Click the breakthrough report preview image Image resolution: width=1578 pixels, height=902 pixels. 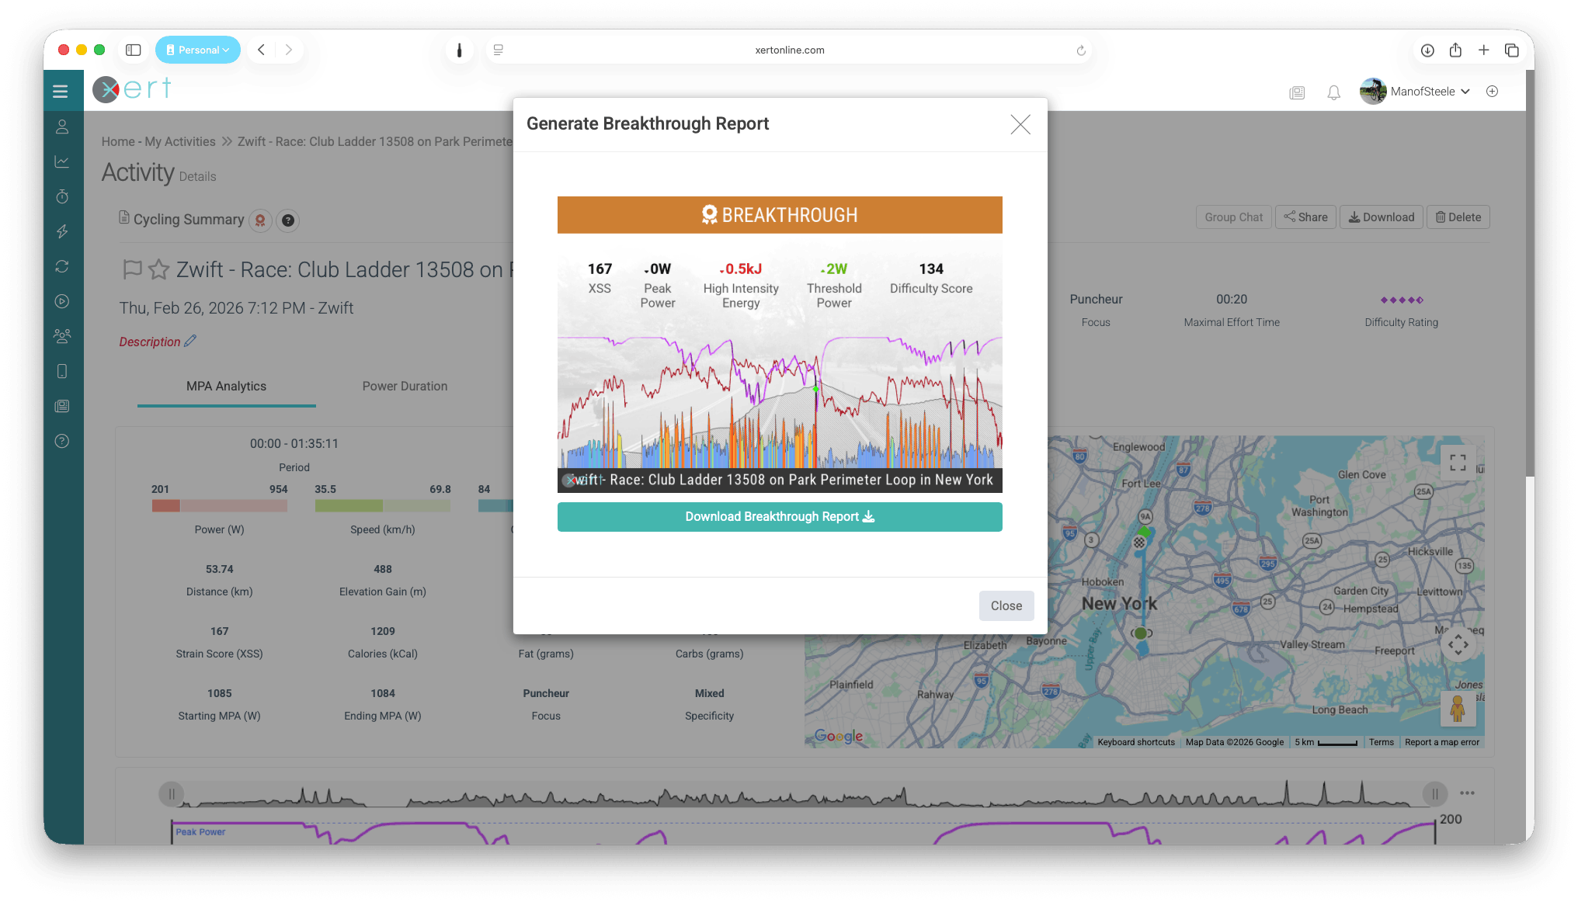tap(780, 345)
